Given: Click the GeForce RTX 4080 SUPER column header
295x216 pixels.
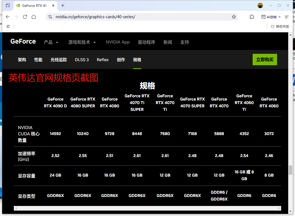Looking at the screenshot, I should pyautogui.click(x=83, y=102).
